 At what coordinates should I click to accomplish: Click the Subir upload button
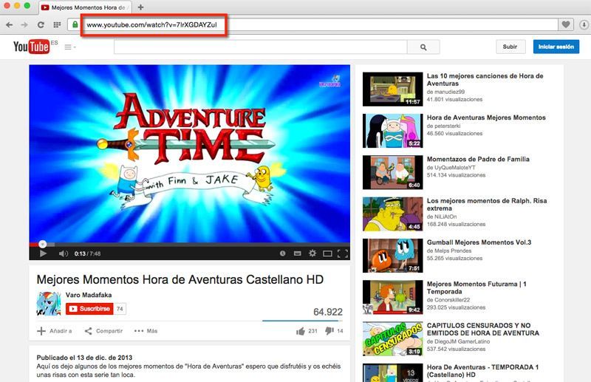coord(510,47)
